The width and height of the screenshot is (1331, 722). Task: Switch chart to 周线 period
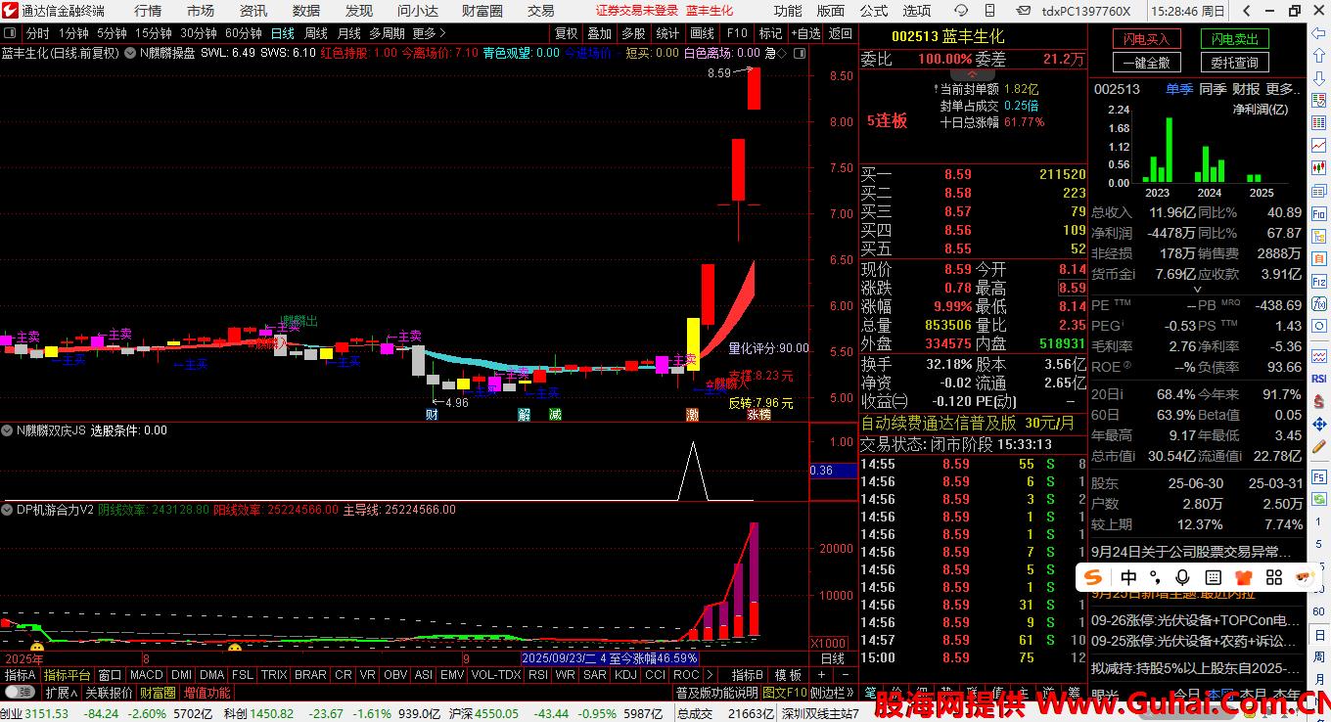[x=316, y=33]
